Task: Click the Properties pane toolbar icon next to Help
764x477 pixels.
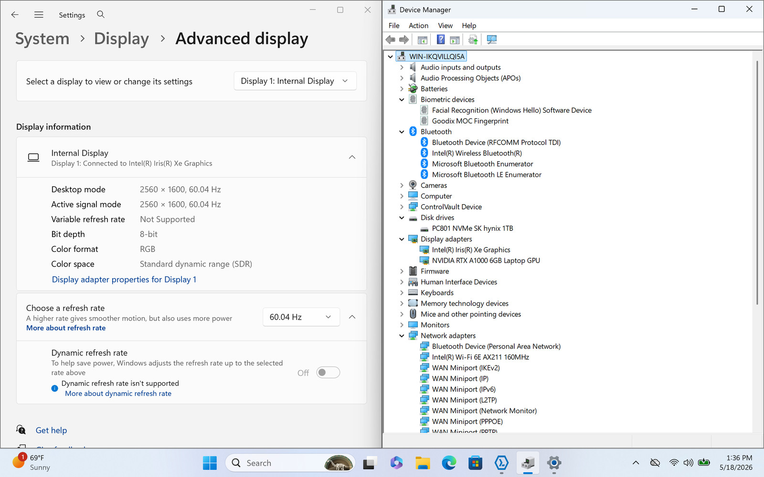Action: 455,40
